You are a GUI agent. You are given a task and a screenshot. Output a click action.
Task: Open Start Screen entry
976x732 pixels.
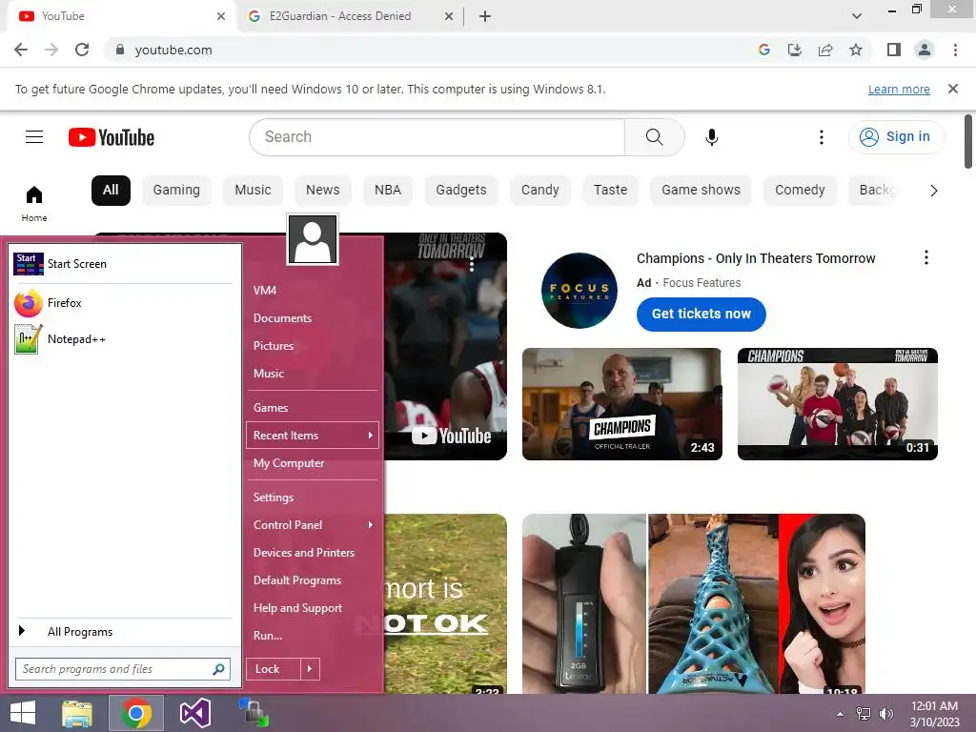[123, 264]
